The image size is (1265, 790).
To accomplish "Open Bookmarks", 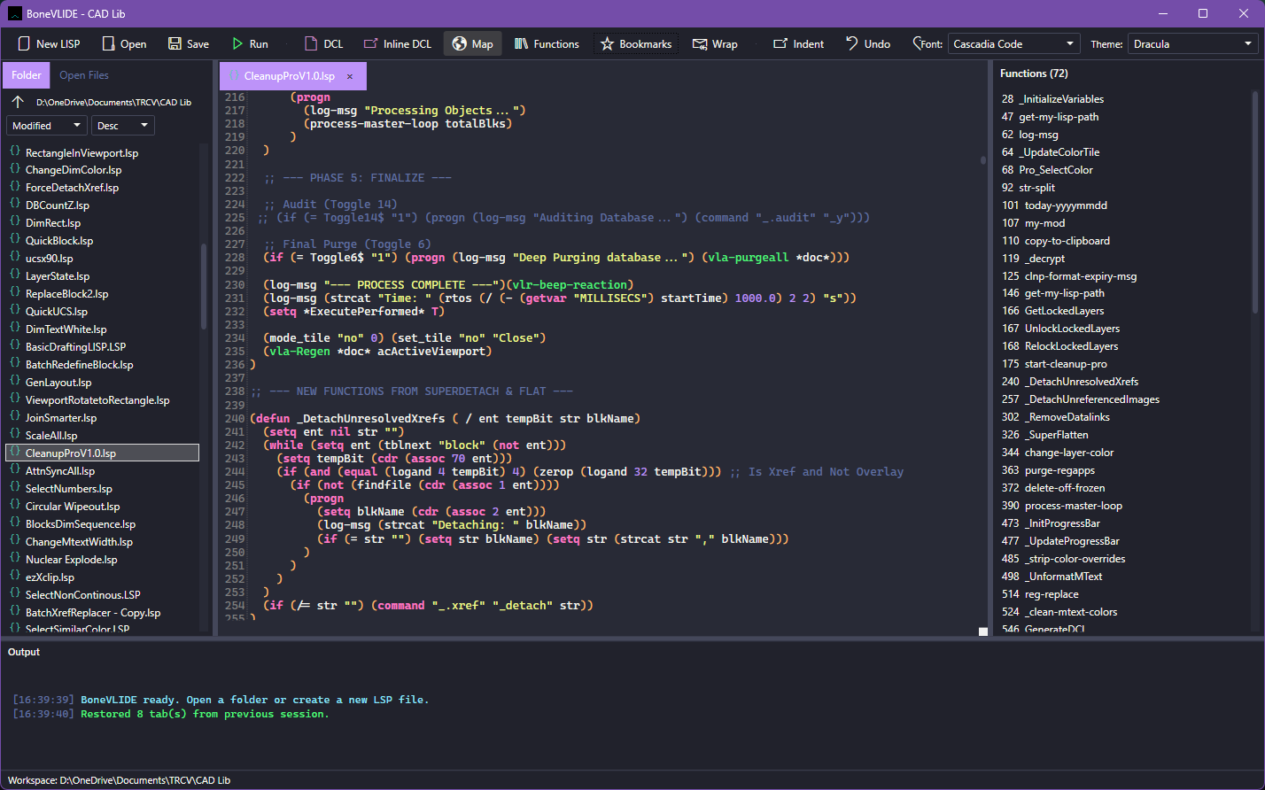I will click(636, 43).
